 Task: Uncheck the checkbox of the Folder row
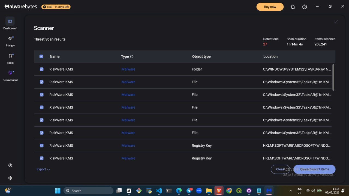point(41,69)
